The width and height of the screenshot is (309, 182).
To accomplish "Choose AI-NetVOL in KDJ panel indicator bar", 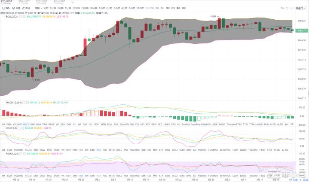I will click(x=225, y=150).
